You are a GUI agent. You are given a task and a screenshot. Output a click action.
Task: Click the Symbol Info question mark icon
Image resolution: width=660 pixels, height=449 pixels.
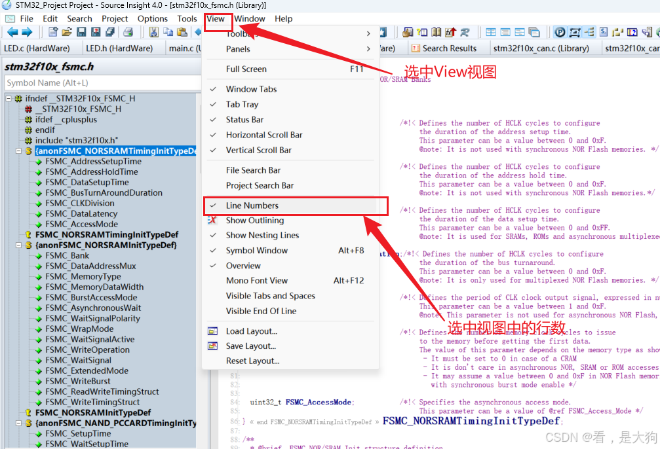click(422, 32)
